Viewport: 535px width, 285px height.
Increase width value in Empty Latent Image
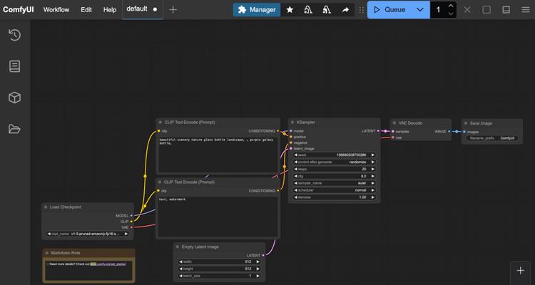258,261
